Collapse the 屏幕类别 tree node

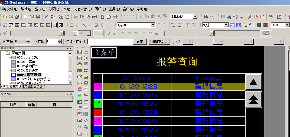[x=3, y=53]
